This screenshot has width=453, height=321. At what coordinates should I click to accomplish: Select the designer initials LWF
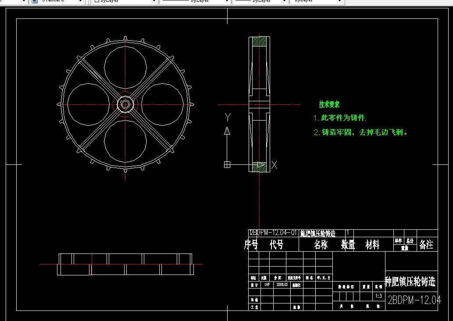pos(267,285)
